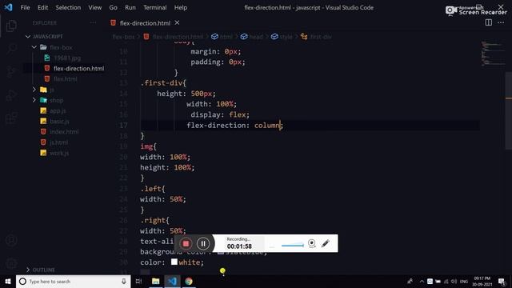Open the Terminal menu
The width and height of the screenshot is (512, 288).
pyautogui.click(x=154, y=7)
